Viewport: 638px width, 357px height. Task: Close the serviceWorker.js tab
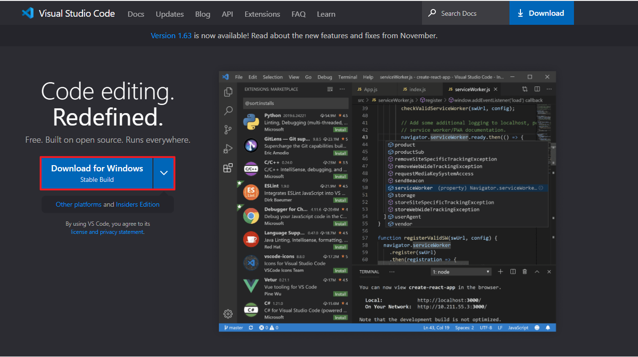496,89
